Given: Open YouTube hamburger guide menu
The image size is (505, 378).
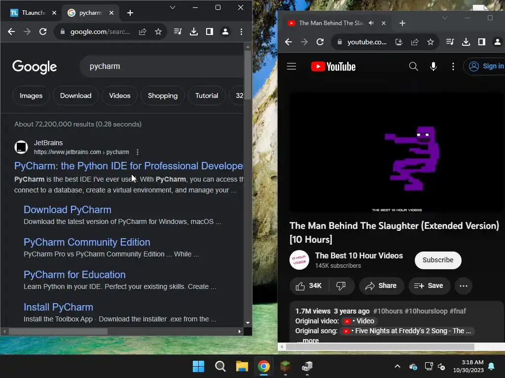Looking at the screenshot, I should [291, 66].
